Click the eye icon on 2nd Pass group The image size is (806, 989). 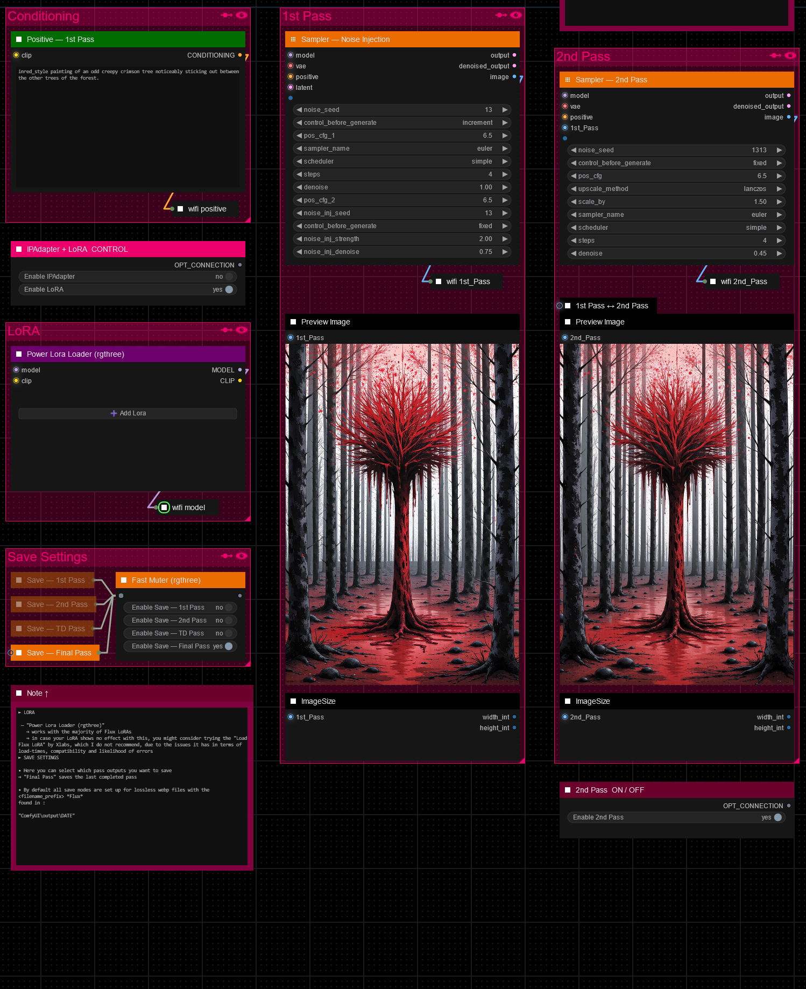(x=790, y=55)
